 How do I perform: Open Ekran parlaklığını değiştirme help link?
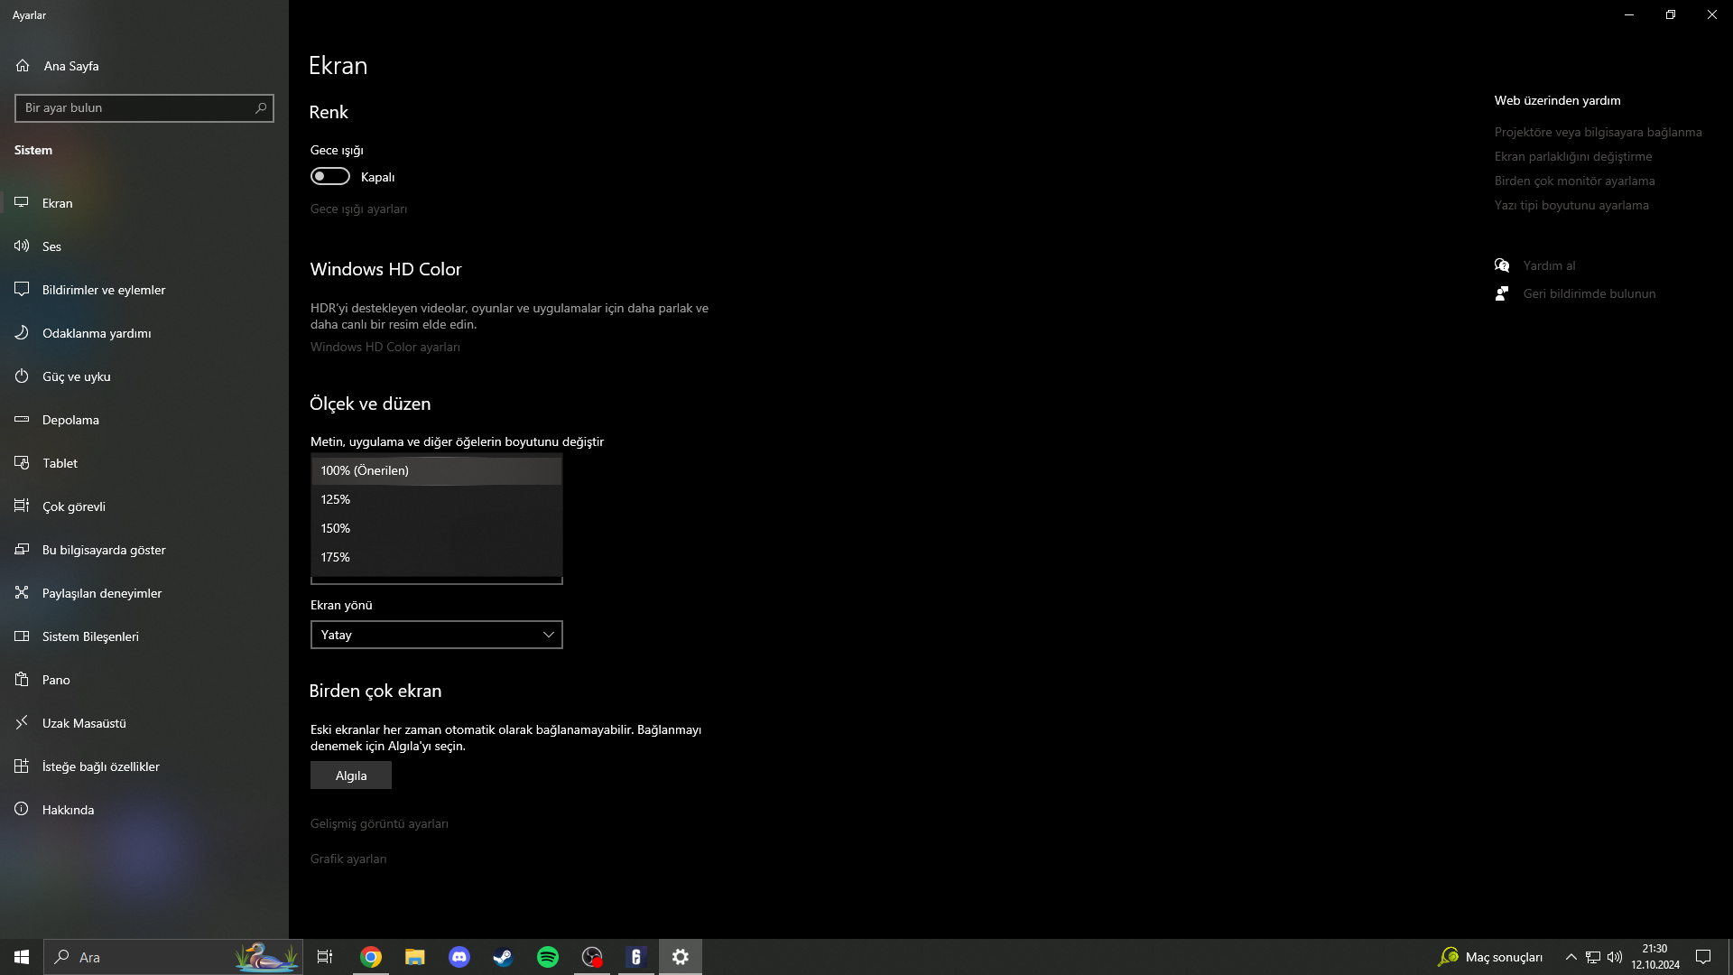[1573, 157]
